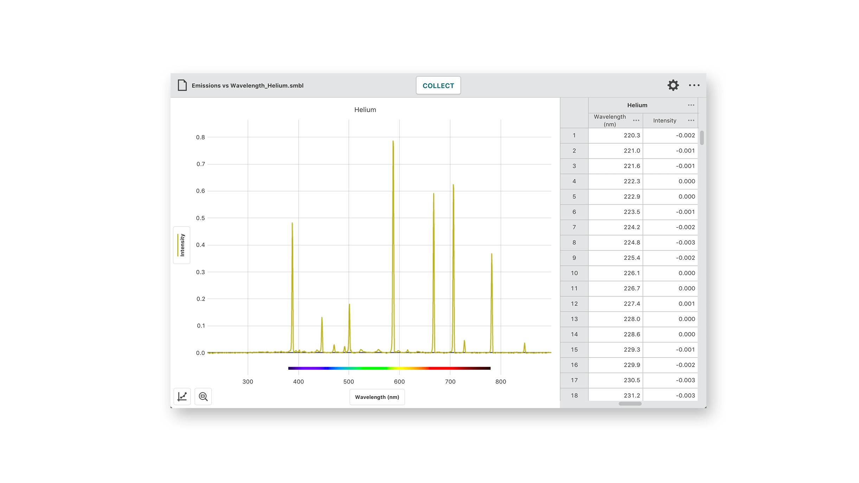
Task: Click the Helium data set header
Action: click(x=637, y=105)
